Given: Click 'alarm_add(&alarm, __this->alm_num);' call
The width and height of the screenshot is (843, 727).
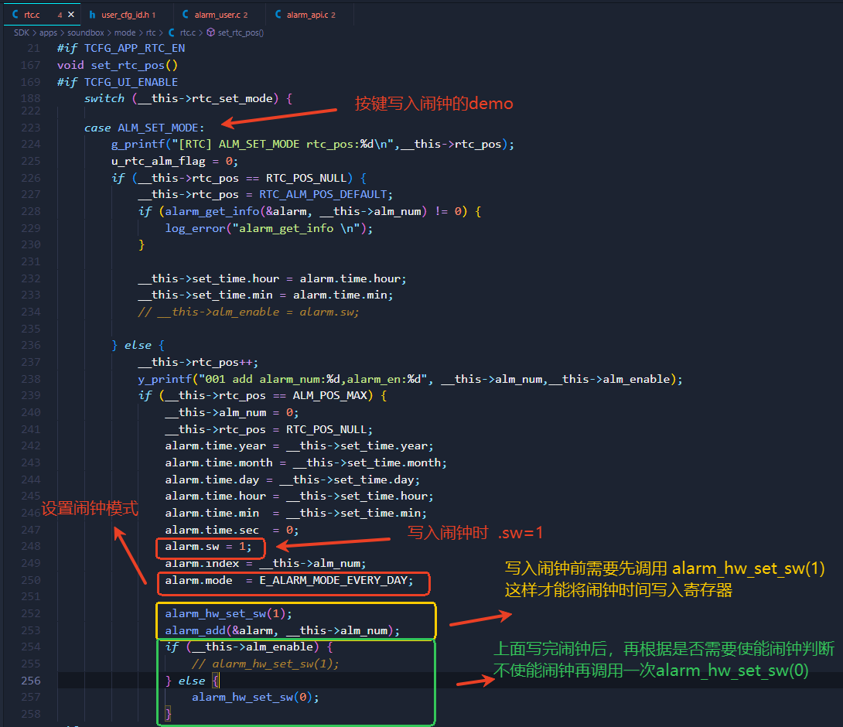Looking at the screenshot, I should click(282, 631).
